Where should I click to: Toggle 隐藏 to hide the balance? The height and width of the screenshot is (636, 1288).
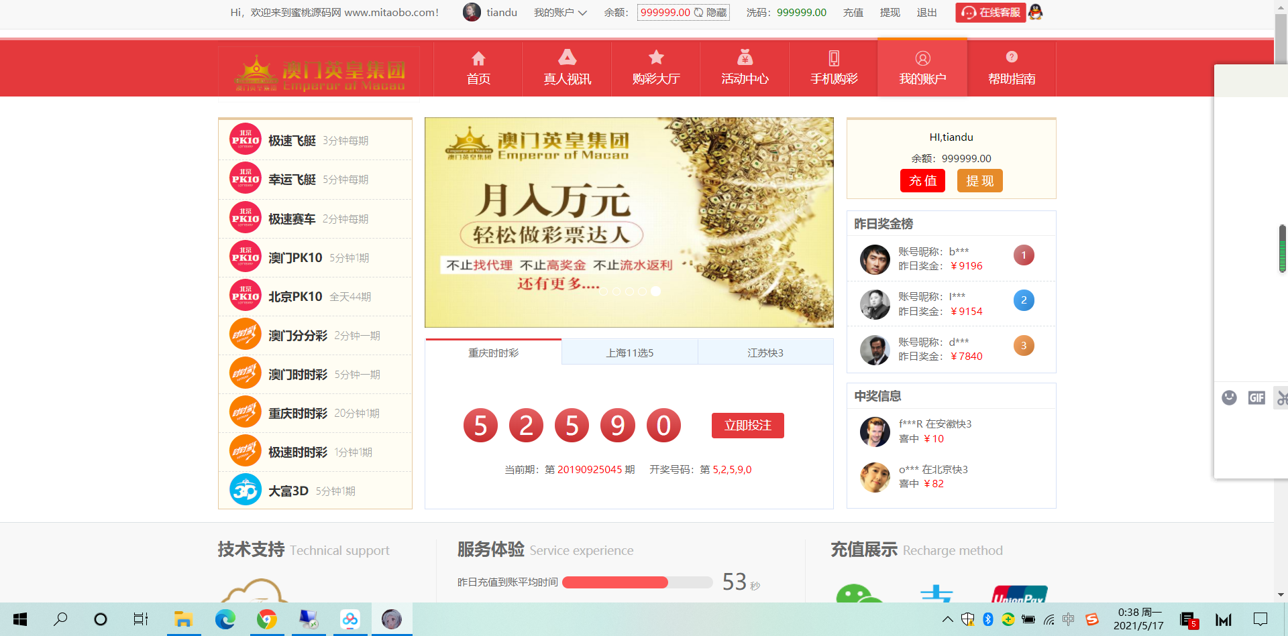click(716, 12)
